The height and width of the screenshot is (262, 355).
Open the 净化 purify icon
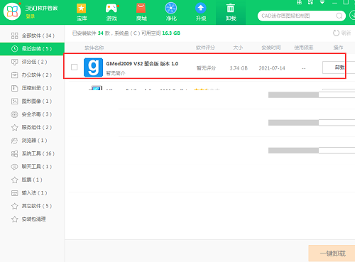tap(171, 9)
